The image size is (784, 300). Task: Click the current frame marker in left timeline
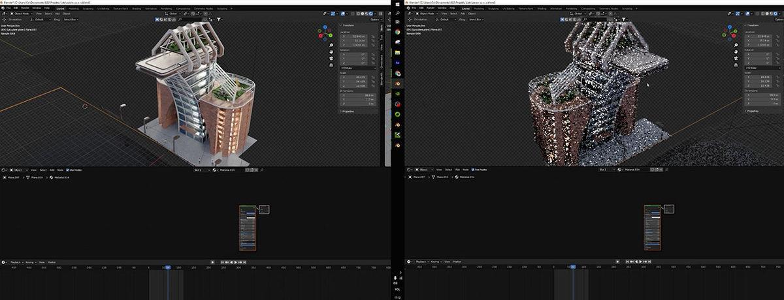(168, 267)
